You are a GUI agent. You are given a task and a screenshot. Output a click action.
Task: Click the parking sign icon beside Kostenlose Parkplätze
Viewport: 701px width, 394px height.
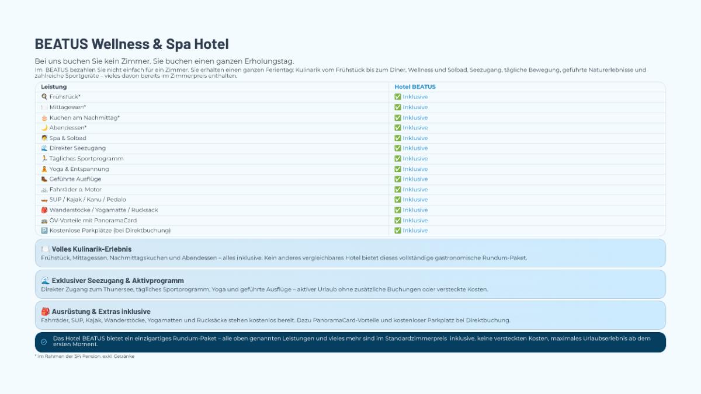44,231
